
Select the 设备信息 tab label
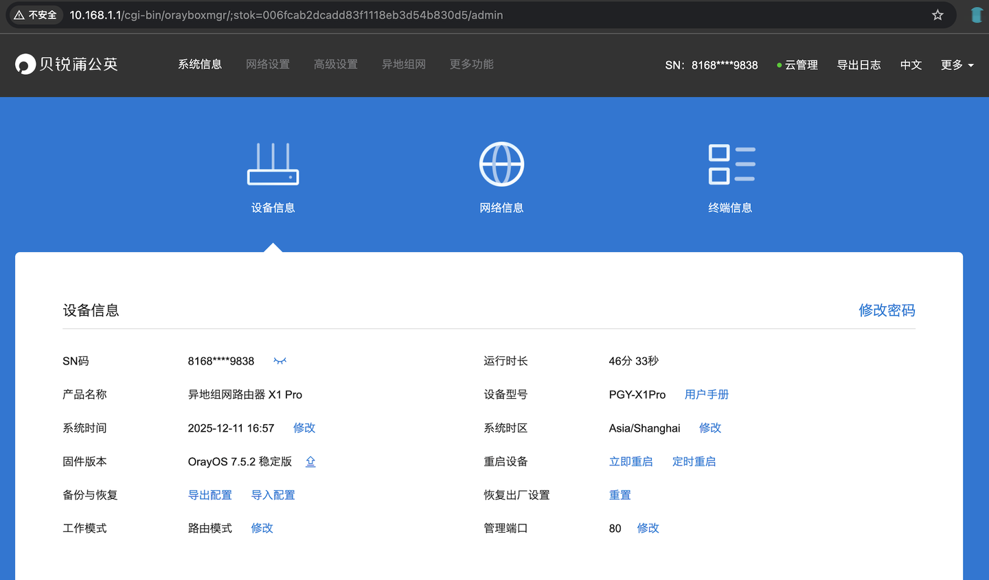click(x=273, y=207)
